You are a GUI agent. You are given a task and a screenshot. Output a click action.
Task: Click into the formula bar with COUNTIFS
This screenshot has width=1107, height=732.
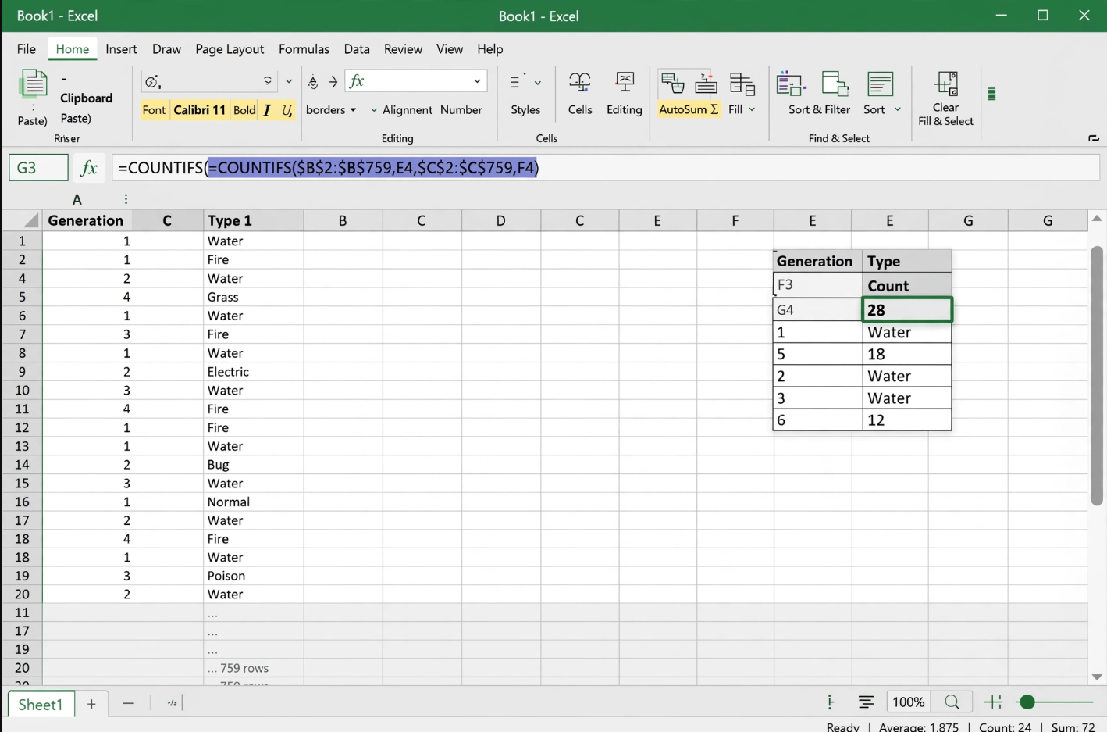[x=605, y=167]
